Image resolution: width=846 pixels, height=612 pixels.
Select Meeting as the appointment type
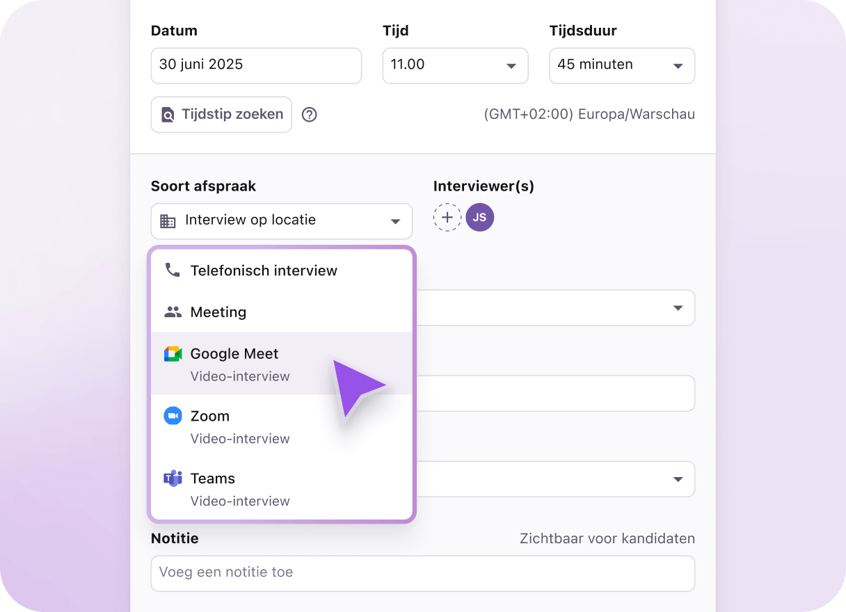218,312
